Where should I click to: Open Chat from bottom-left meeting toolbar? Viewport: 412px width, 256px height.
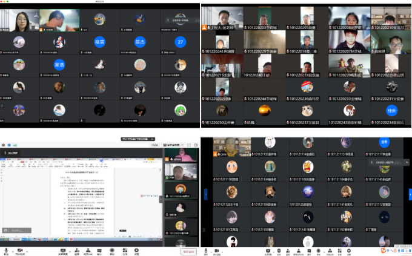pos(100,251)
